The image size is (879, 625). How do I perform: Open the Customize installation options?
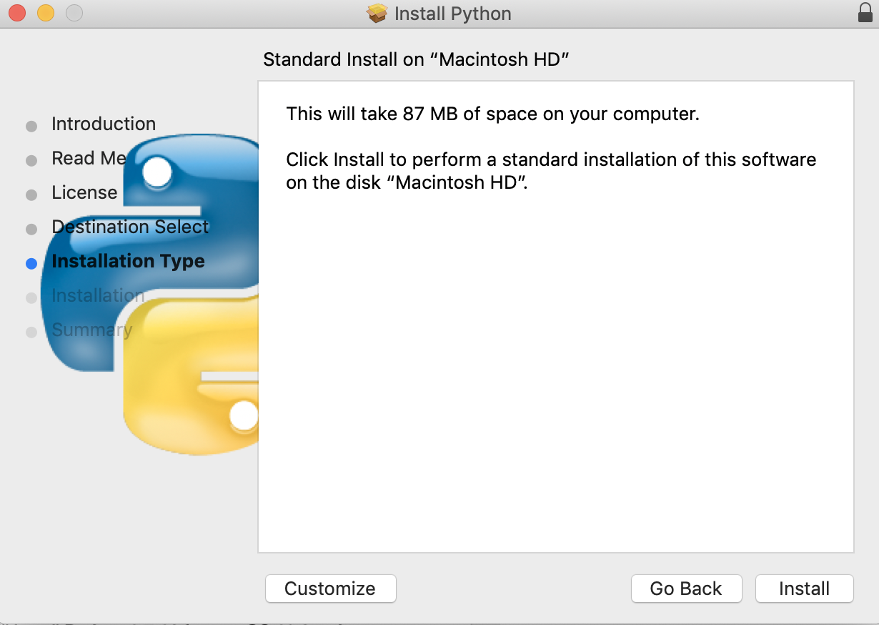tap(330, 589)
